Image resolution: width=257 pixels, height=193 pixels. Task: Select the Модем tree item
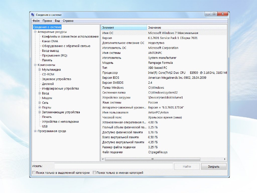click(47, 98)
